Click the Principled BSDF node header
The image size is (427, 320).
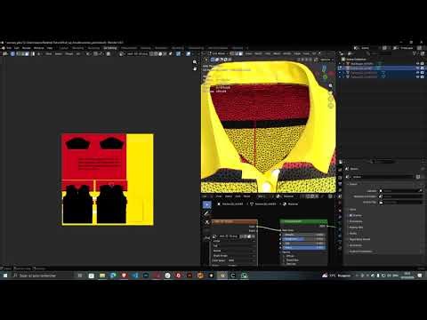click(x=303, y=221)
